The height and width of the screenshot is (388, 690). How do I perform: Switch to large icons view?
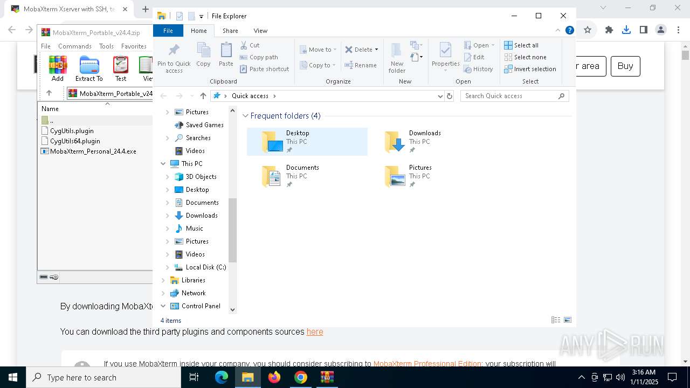tap(568, 320)
